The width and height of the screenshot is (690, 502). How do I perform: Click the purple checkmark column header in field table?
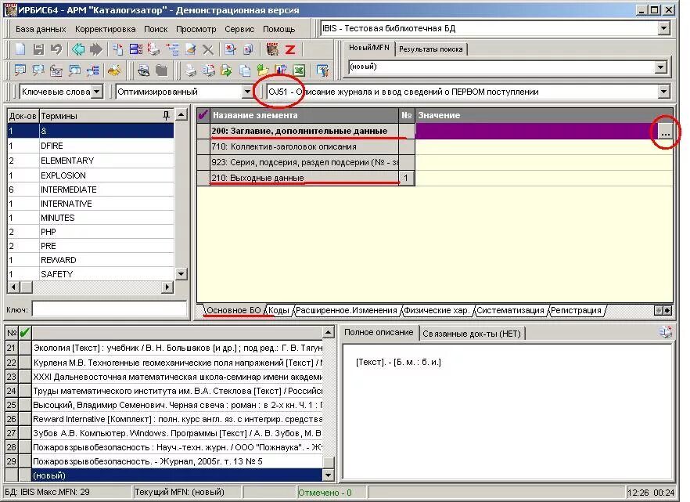[203, 115]
